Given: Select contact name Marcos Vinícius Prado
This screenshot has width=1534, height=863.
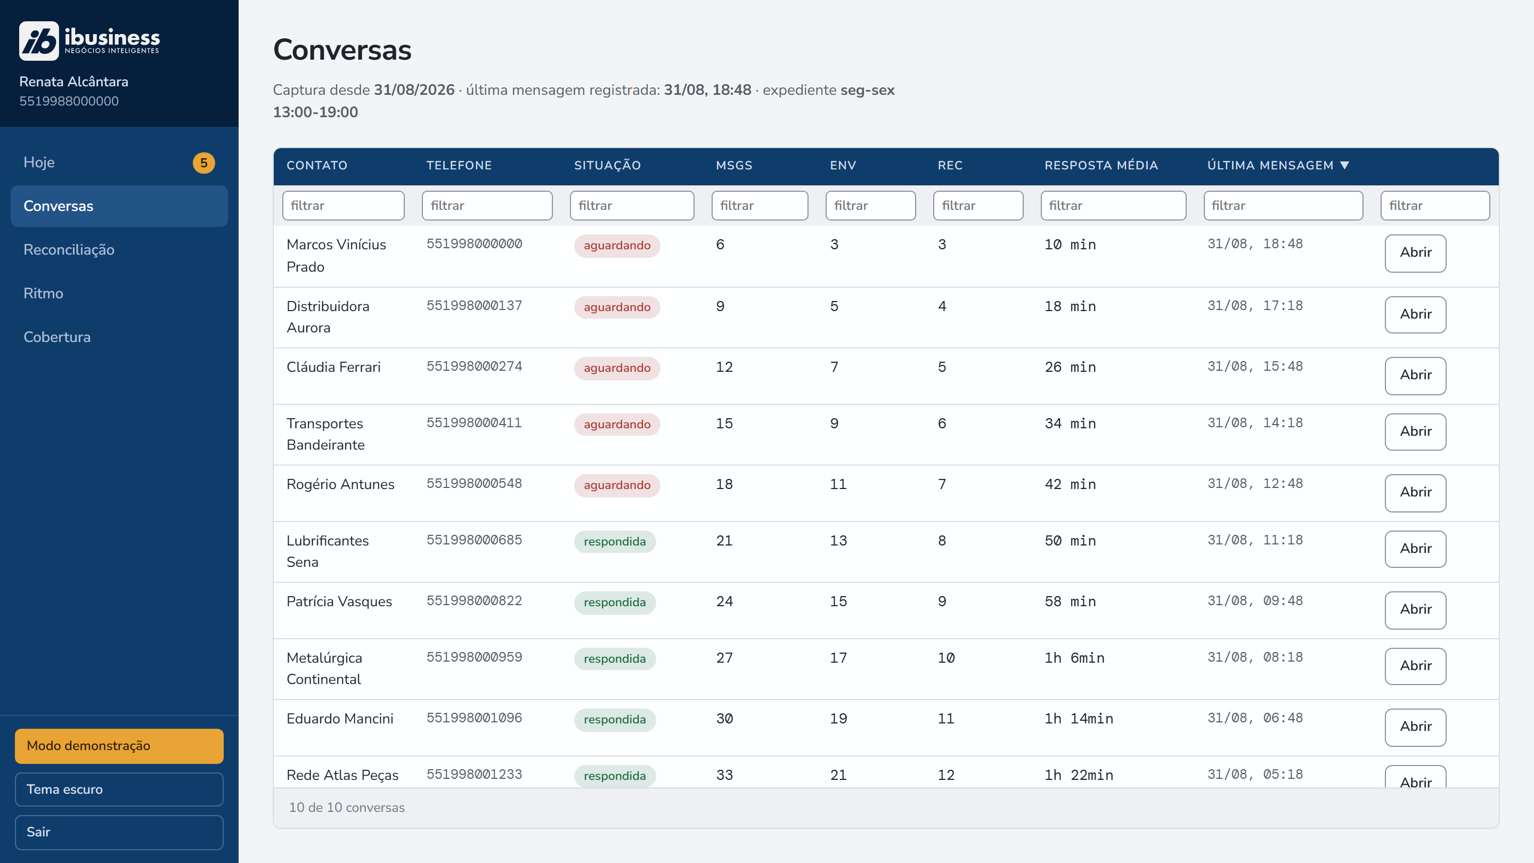Looking at the screenshot, I should click(x=337, y=256).
